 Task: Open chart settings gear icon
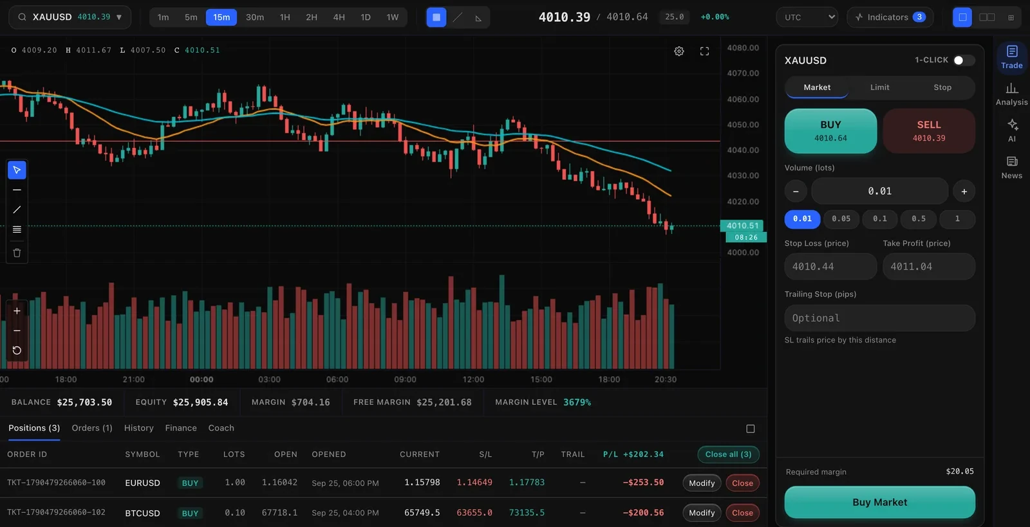coord(679,51)
